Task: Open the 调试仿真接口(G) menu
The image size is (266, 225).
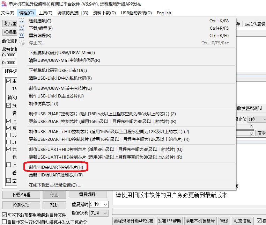Action: [x=73, y=13]
